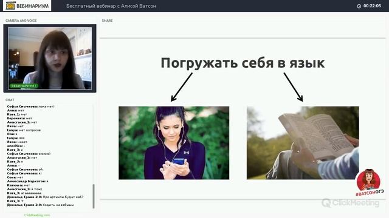Click the CAMERA AND VOICE panel heading

click(x=21, y=21)
